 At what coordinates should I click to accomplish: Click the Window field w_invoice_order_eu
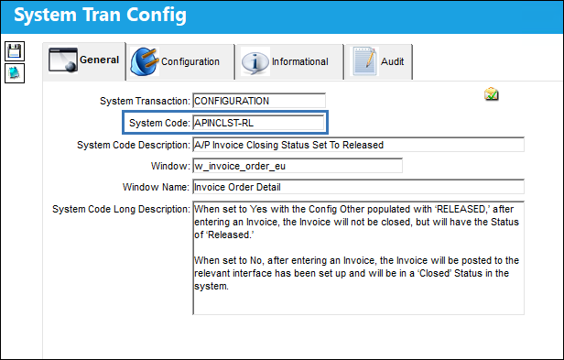(x=298, y=166)
